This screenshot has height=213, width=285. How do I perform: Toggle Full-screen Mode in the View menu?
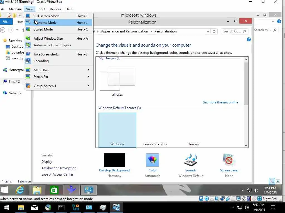(x=58, y=16)
